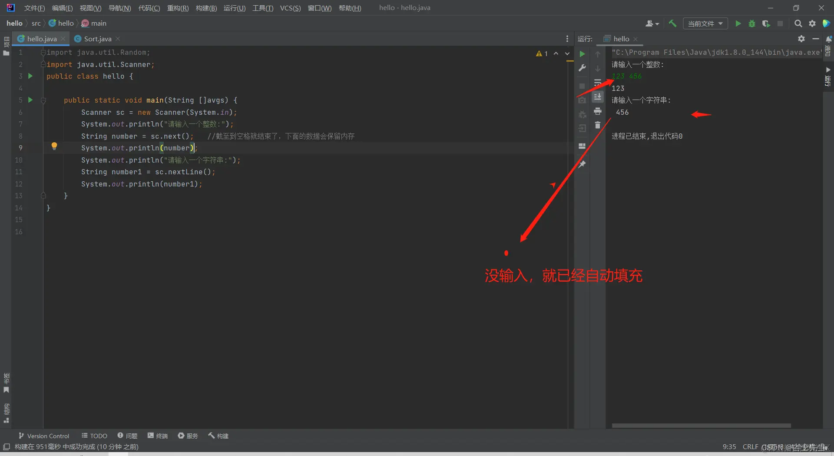The height and width of the screenshot is (456, 834).
Task: Jump to previous highlighted problem arrow
Action: coord(556,53)
